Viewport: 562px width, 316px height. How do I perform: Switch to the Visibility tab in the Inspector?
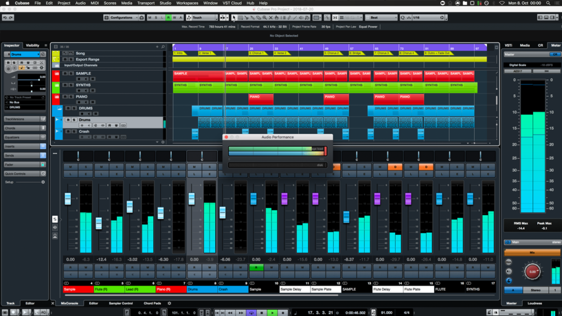pos(32,45)
